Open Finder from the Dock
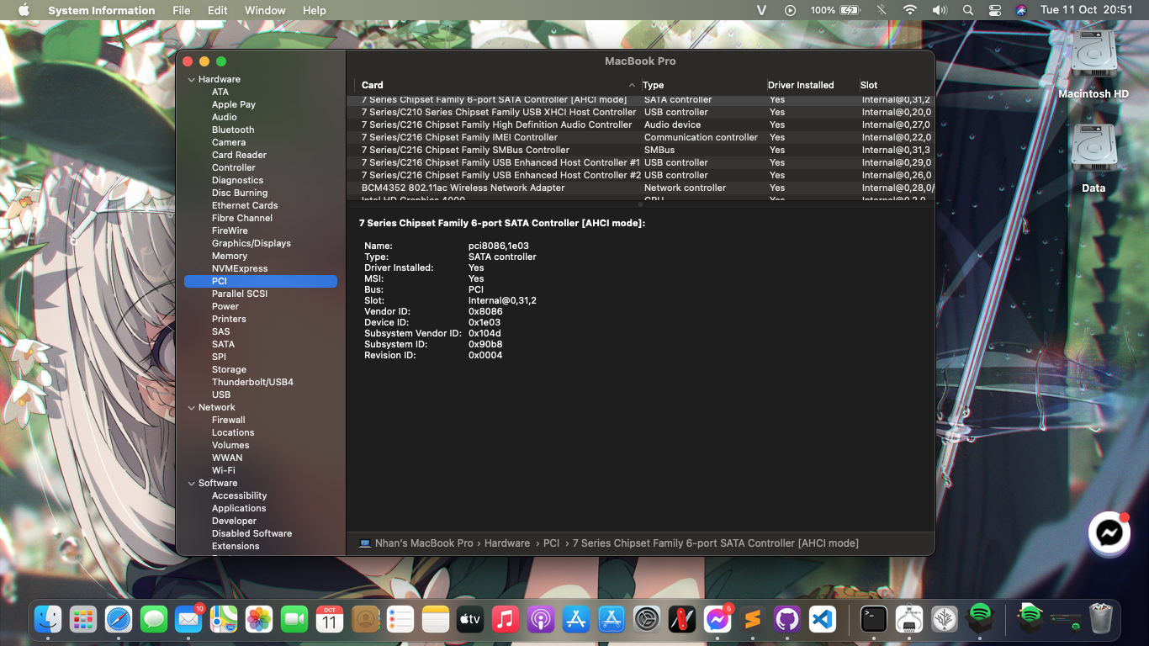 [48, 620]
